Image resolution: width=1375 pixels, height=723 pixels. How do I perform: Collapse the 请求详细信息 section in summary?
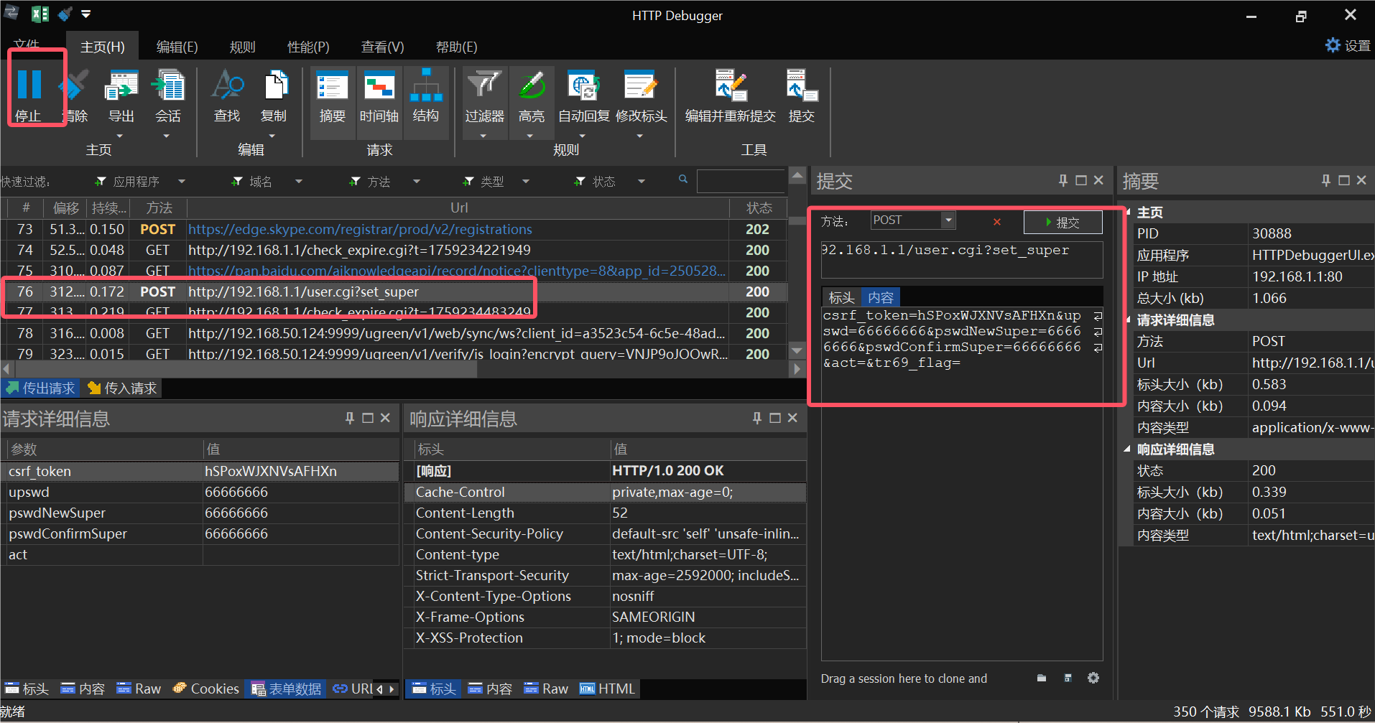pyautogui.click(x=1128, y=320)
